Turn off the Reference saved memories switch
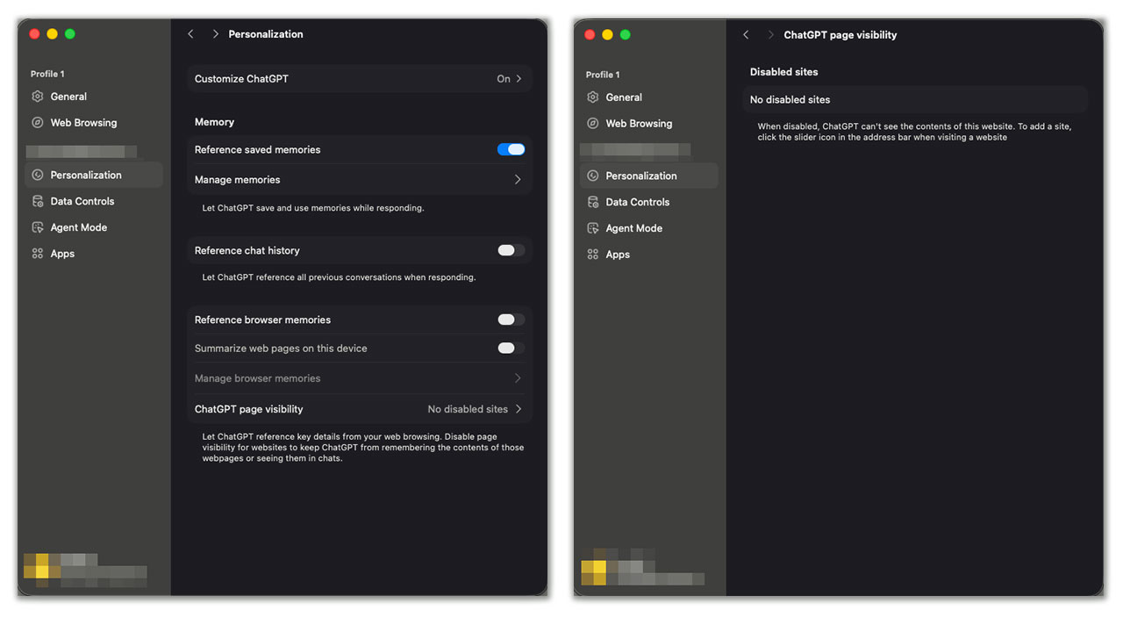The image size is (1123, 632). 511,149
